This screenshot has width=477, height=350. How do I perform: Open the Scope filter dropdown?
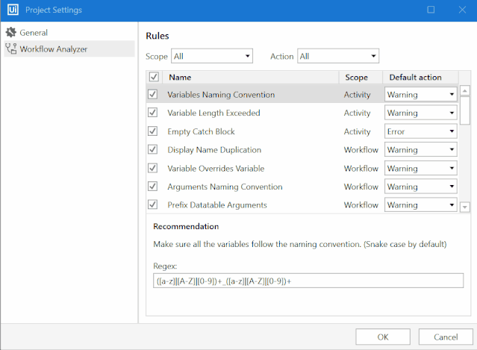point(212,56)
